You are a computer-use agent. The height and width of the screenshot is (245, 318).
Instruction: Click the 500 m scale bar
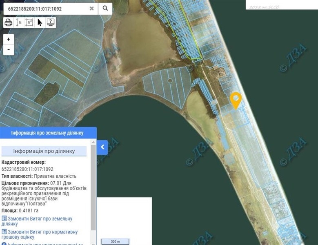pos(115,241)
